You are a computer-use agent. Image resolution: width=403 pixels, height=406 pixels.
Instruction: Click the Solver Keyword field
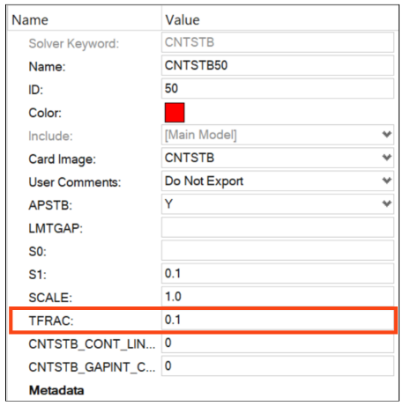click(278, 42)
